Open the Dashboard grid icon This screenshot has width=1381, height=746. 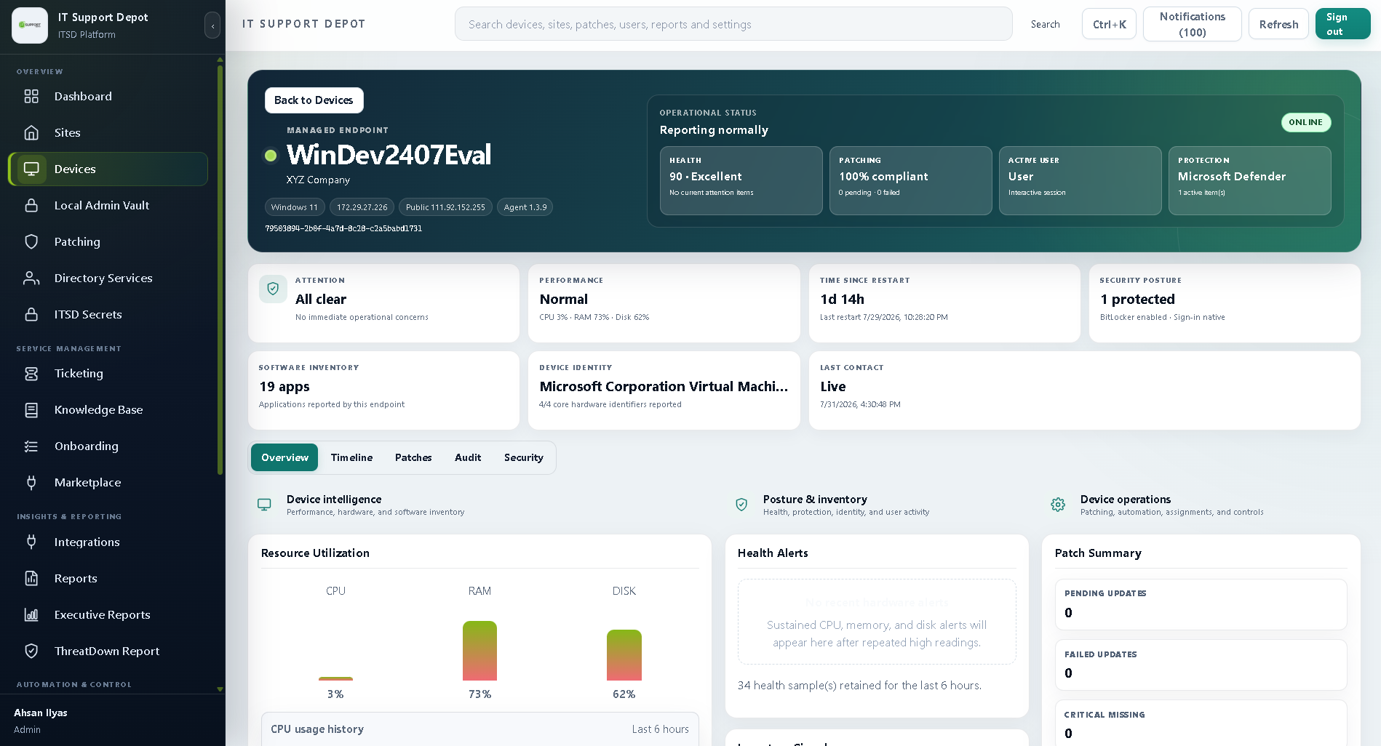click(x=31, y=96)
